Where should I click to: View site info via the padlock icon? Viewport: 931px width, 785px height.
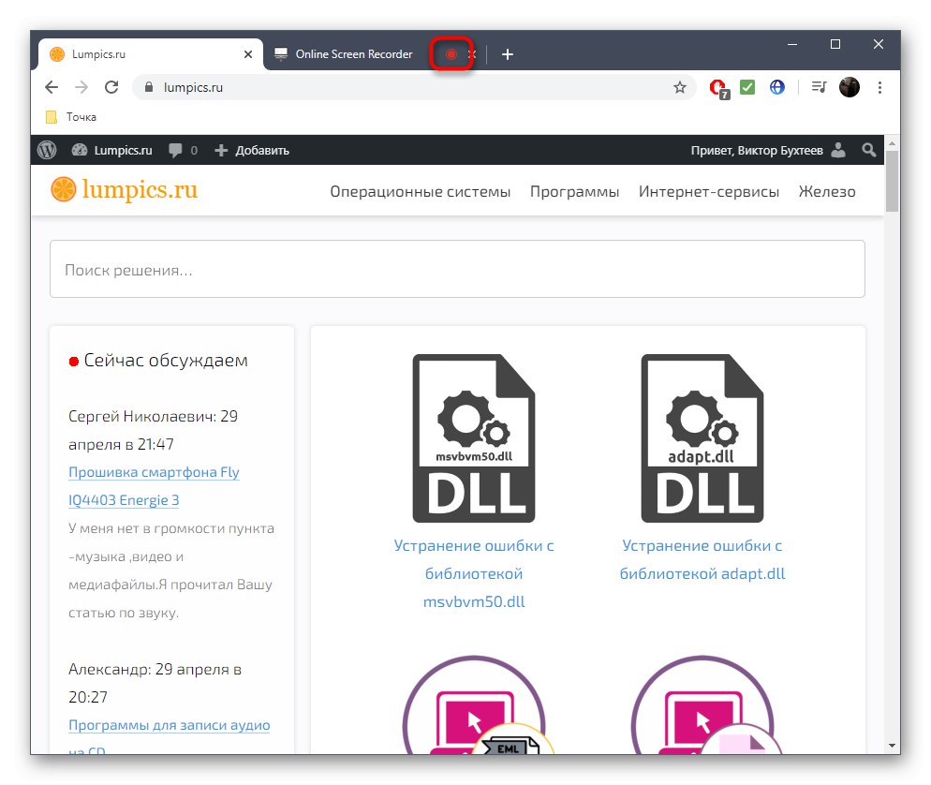(x=149, y=87)
